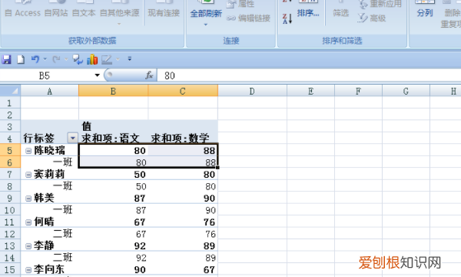Open the dropdown beside the pencil-line icon

pyautogui.click(x=118, y=59)
